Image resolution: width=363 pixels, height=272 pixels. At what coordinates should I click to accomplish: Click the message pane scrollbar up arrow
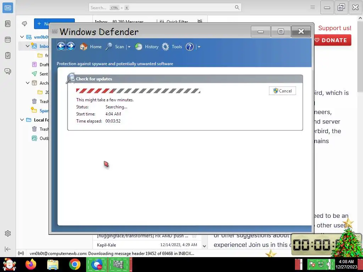click(360, 18)
